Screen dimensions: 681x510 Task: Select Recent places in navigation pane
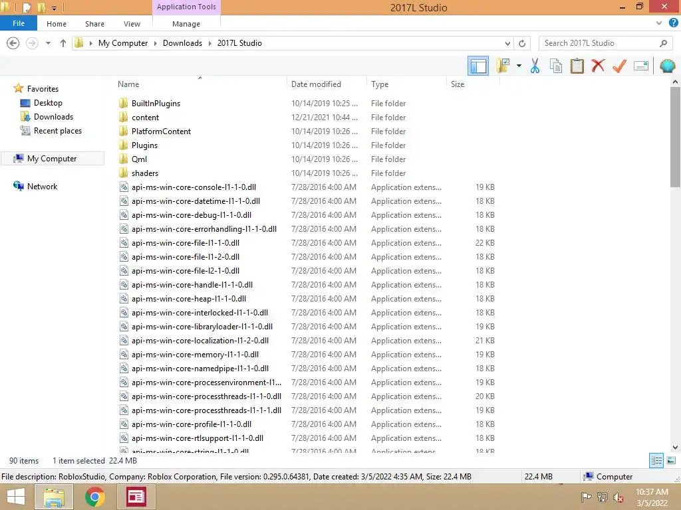(58, 131)
